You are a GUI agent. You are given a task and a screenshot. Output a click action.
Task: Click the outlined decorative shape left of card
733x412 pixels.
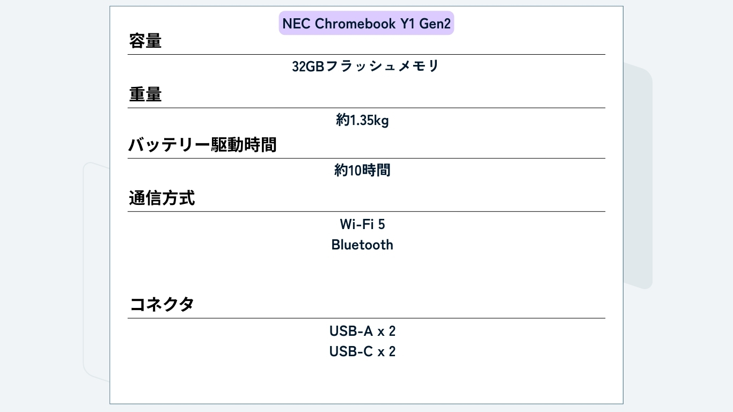97,268
